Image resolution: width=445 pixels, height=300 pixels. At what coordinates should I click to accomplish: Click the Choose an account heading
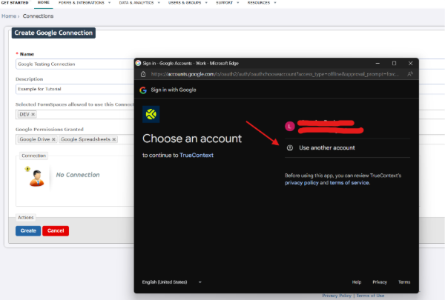[x=192, y=139]
